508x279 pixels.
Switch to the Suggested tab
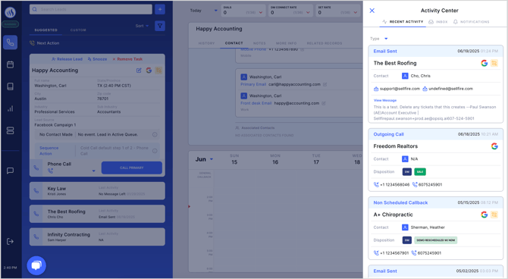point(45,30)
